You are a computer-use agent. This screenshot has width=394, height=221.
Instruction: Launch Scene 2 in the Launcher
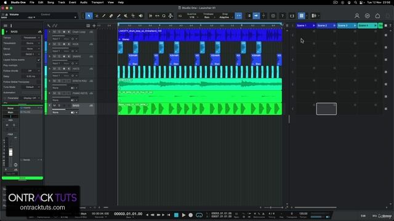point(334,26)
